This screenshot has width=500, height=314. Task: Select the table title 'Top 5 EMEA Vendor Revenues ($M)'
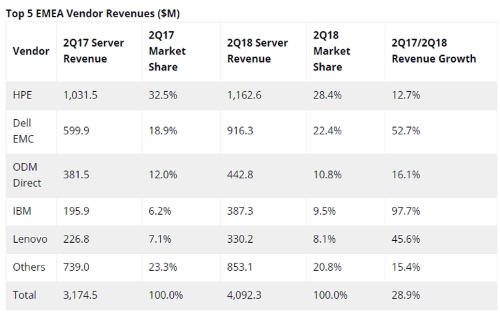click(x=93, y=13)
